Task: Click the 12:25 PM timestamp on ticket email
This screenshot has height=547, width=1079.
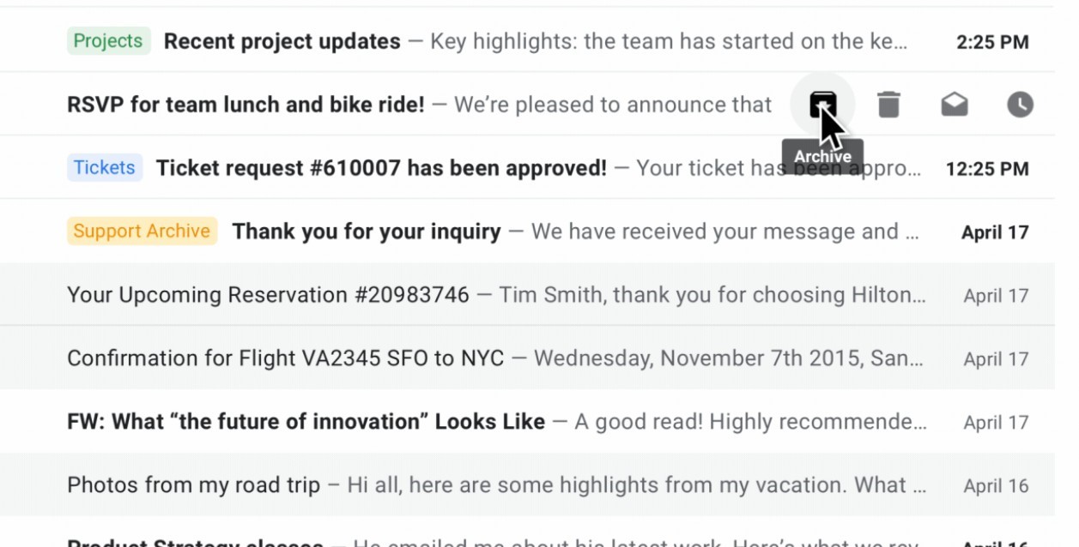Action: pyautogui.click(x=987, y=169)
